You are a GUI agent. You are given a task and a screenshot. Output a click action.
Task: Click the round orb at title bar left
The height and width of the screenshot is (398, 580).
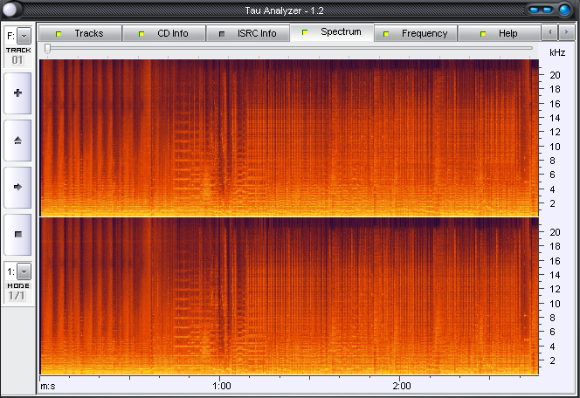[x=11, y=10]
